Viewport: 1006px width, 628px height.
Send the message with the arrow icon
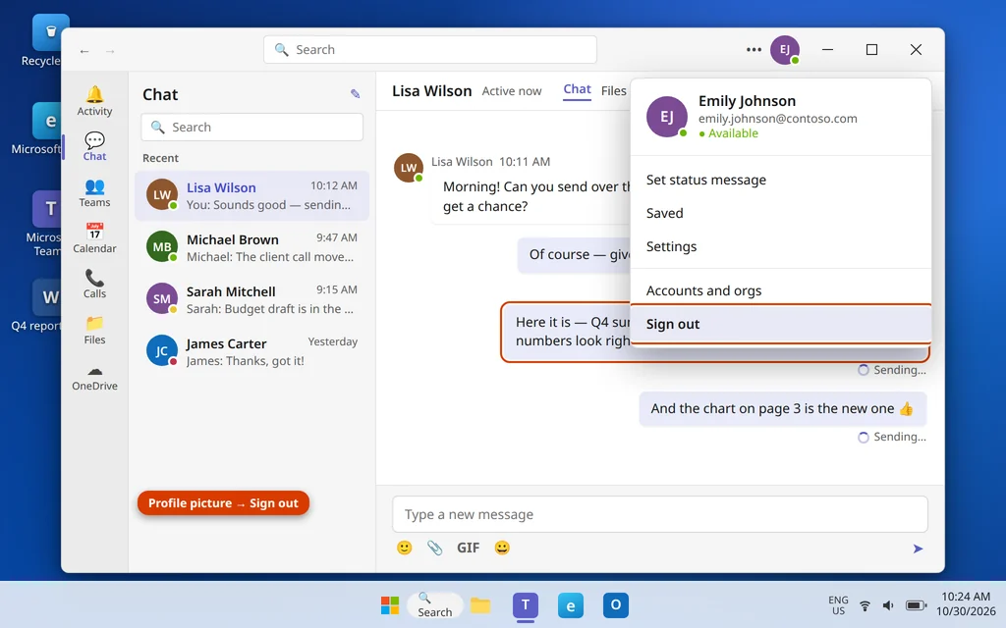pos(919,549)
